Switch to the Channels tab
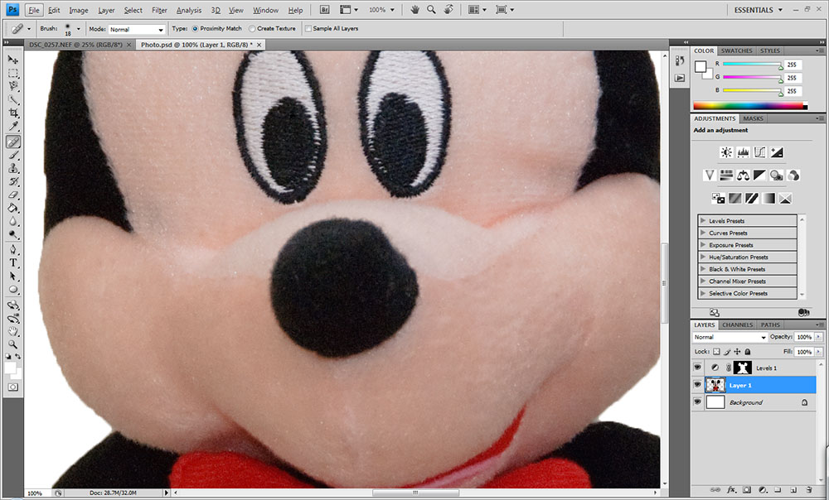Image resolution: width=829 pixels, height=500 pixels. click(x=738, y=325)
